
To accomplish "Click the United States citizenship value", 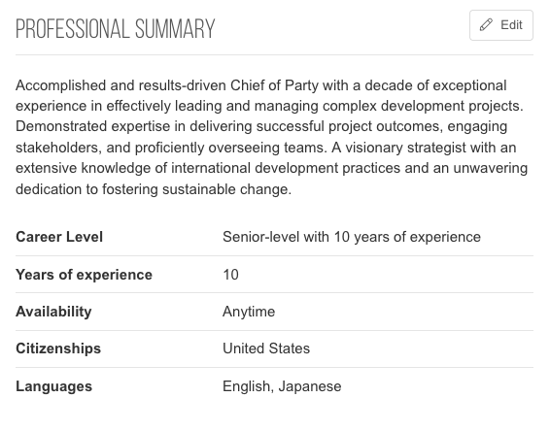I will 266,348.
